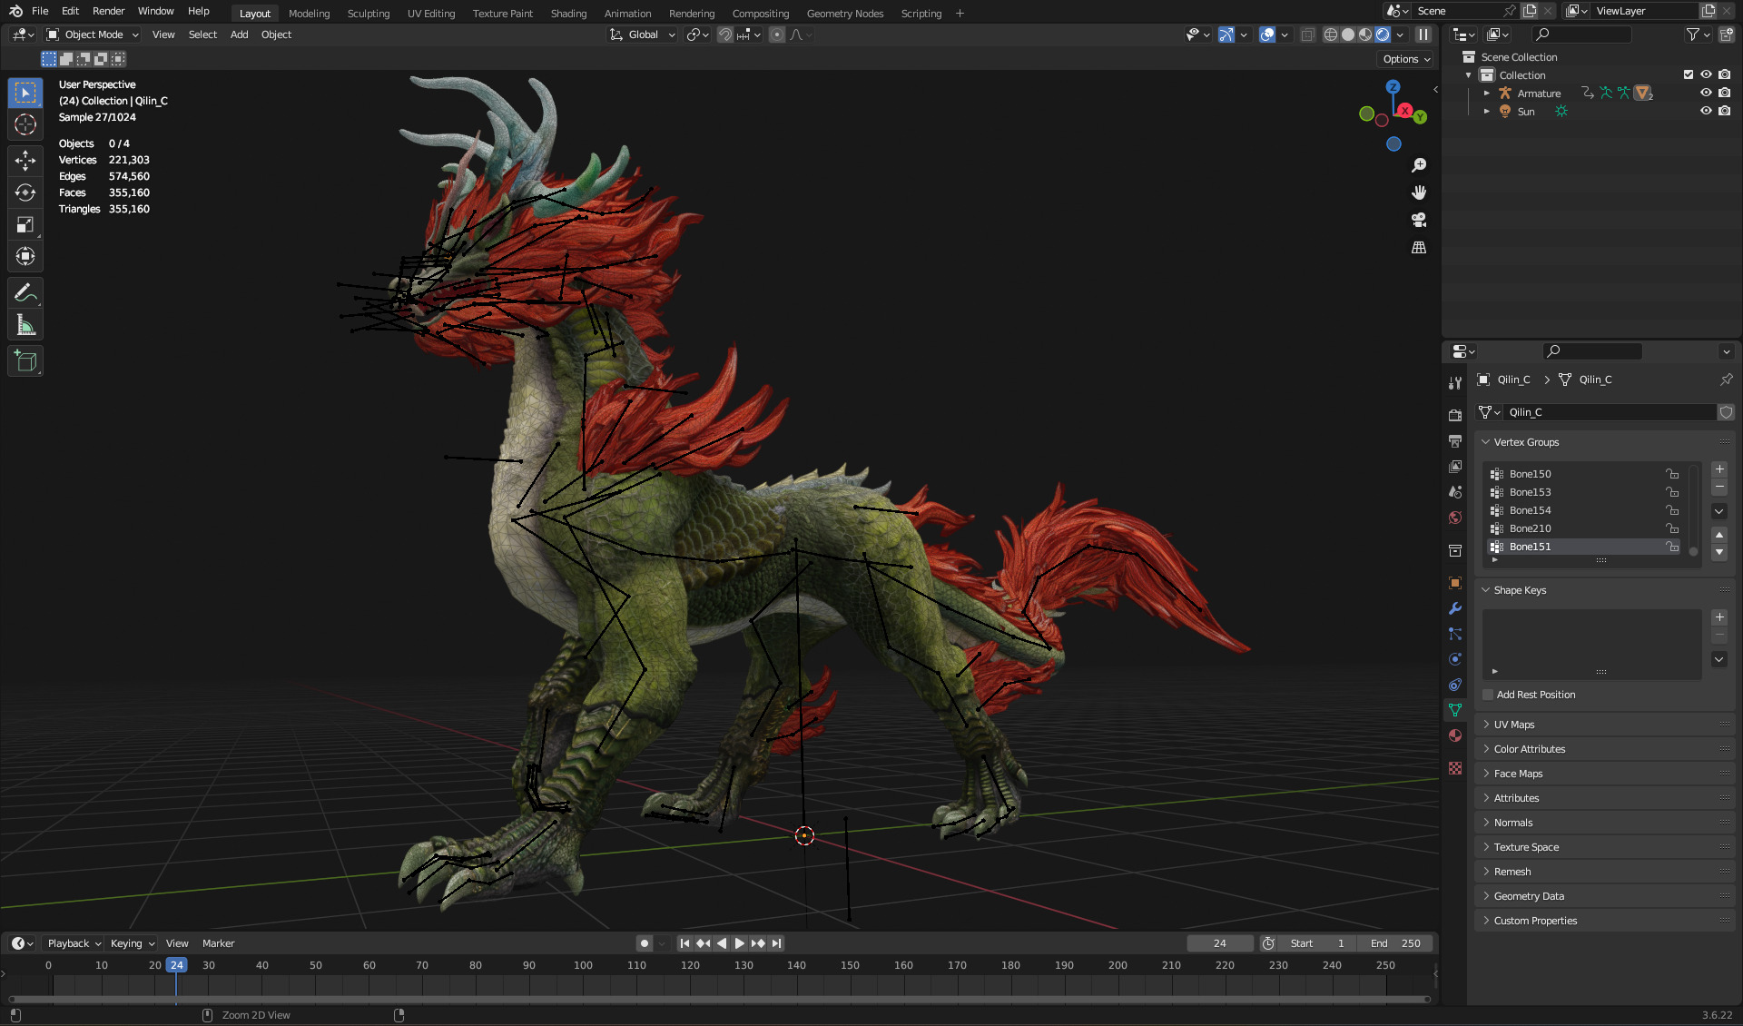Activate the Measure tool
This screenshot has width=1743, height=1026.
tap(25, 325)
